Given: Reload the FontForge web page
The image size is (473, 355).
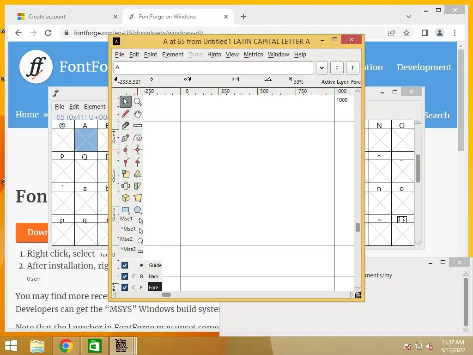Looking at the screenshot, I should click(x=48, y=33).
